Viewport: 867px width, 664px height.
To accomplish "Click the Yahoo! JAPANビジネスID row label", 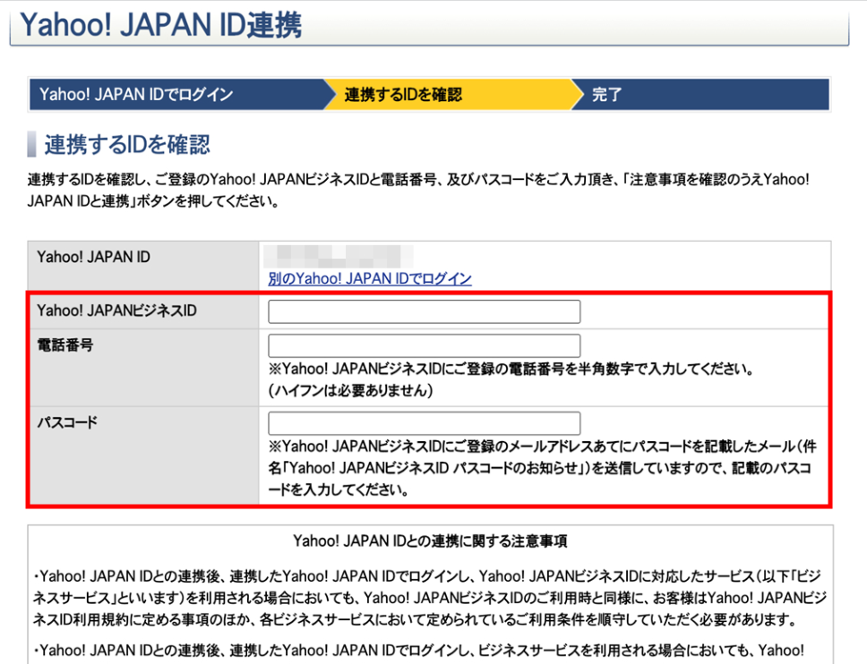I will click(x=116, y=311).
